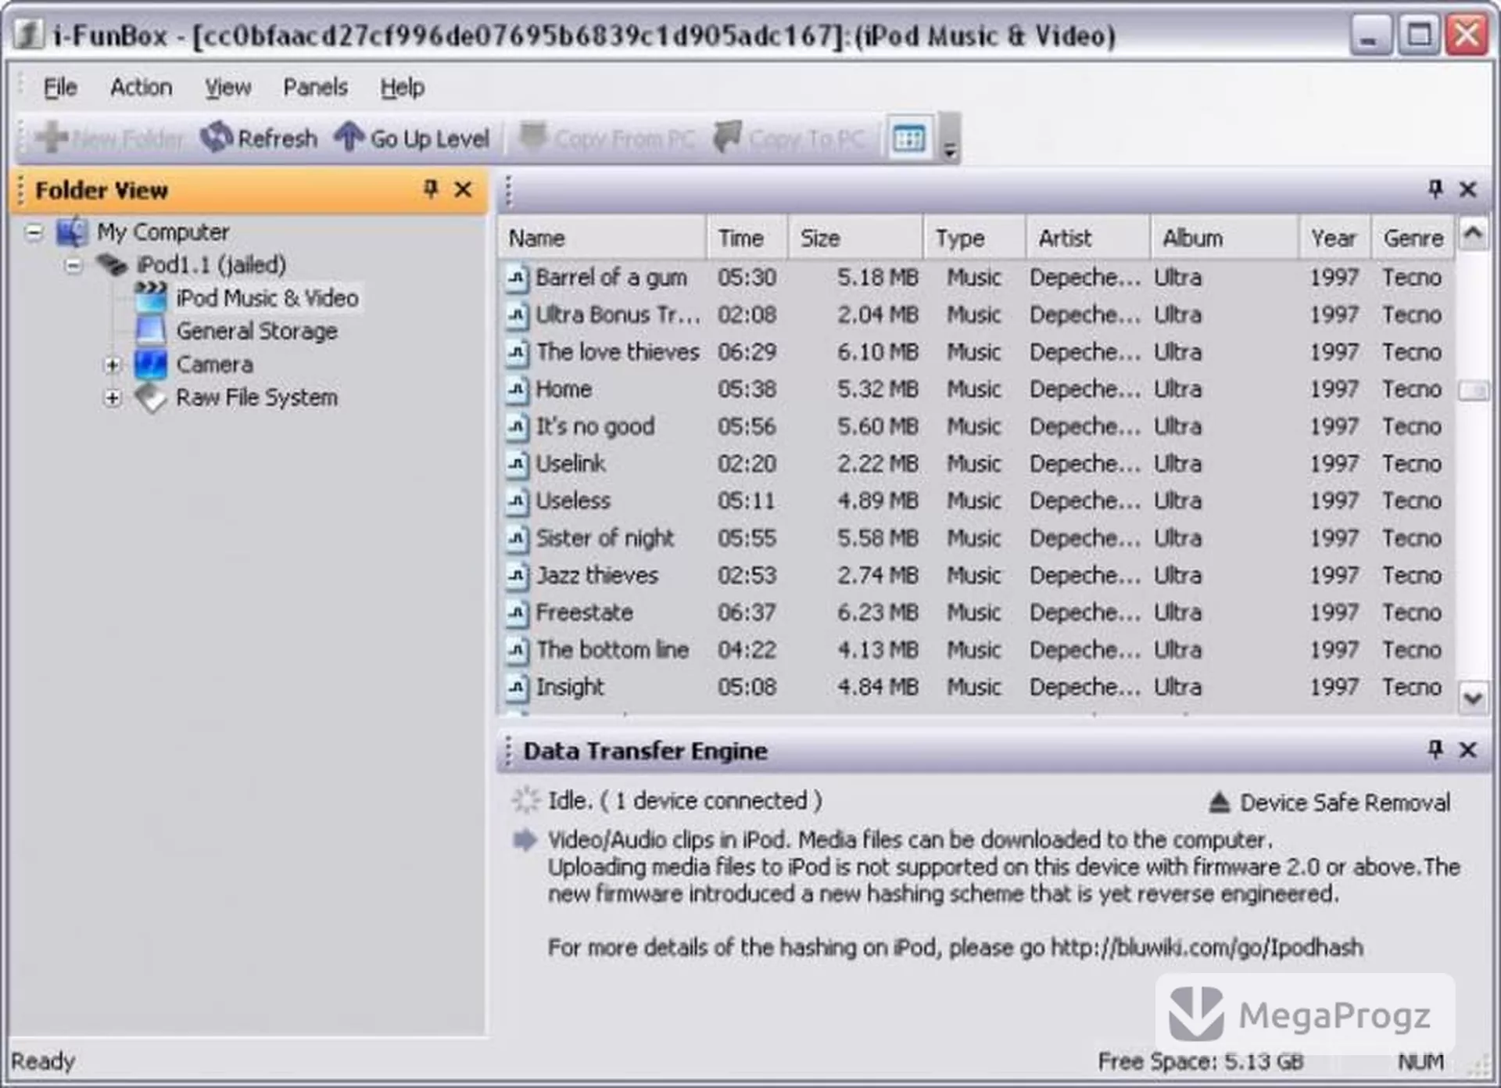Click the Free Space status bar entry
Image resolution: width=1501 pixels, height=1088 pixels.
[1201, 1061]
